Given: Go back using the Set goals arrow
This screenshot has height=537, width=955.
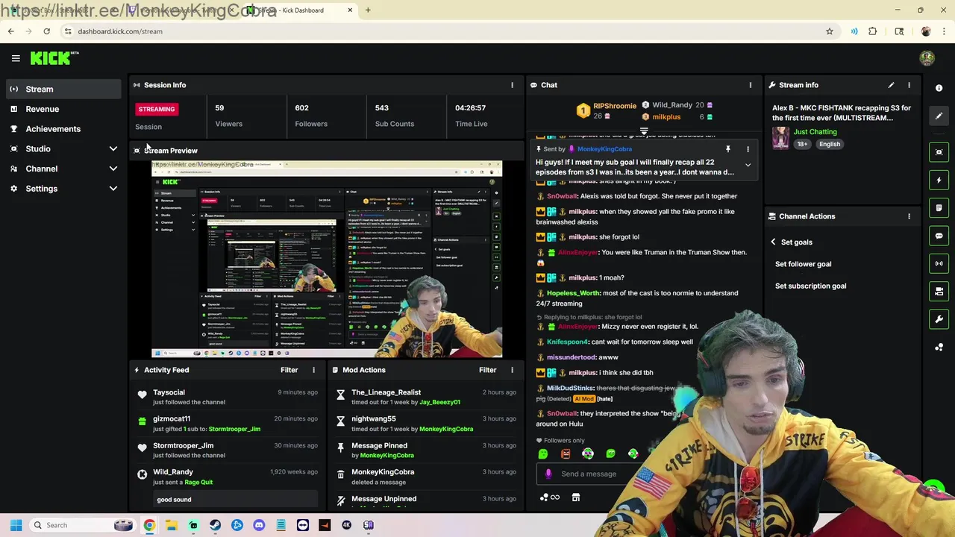Looking at the screenshot, I should pyautogui.click(x=774, y=242).
